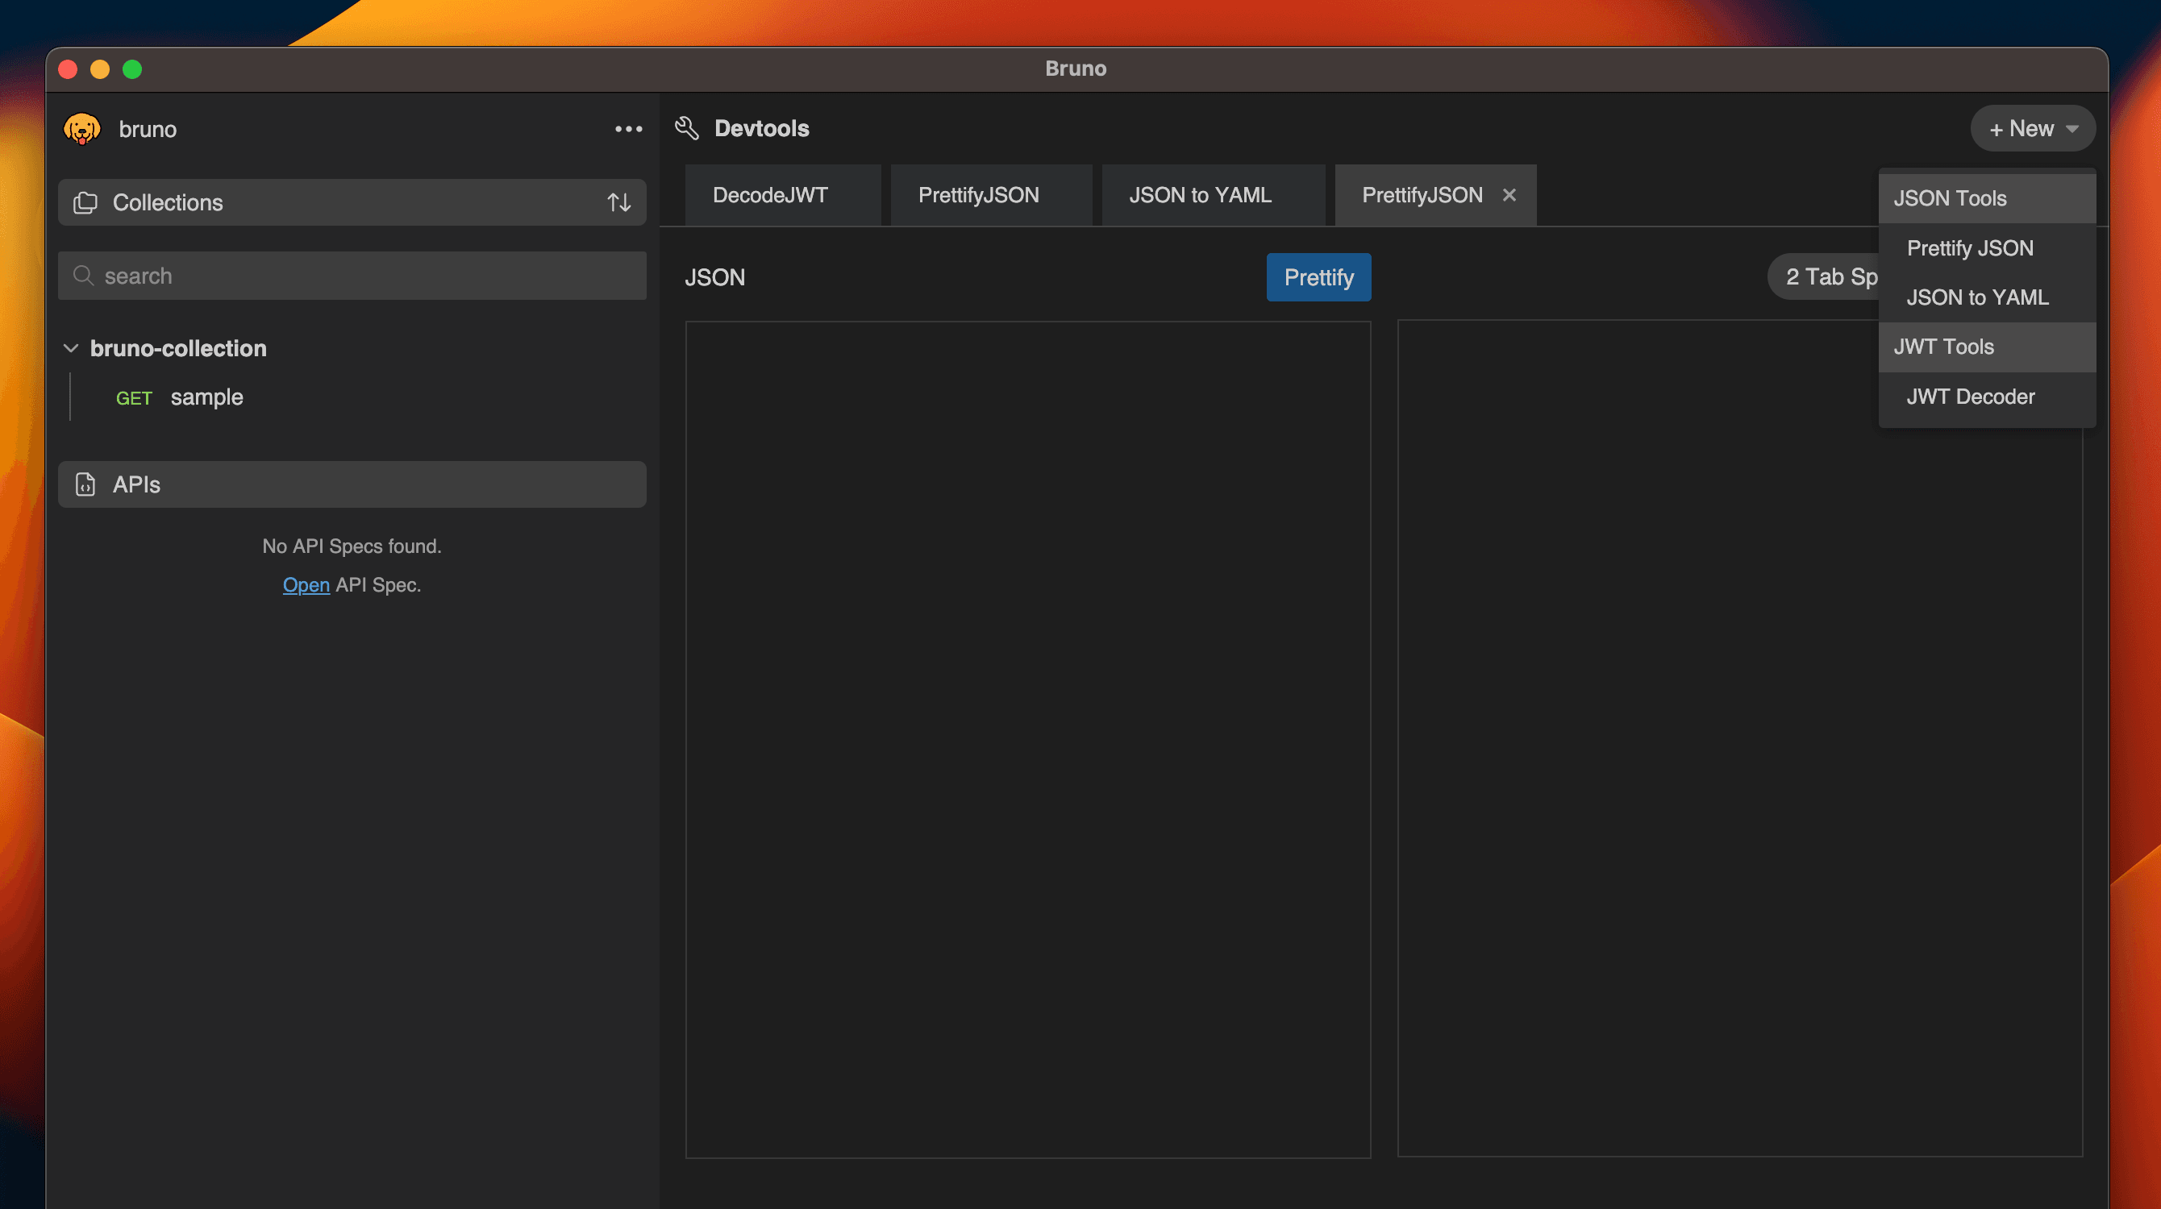Pick JSON to YAML from the dropdown menu

coord(1976,297)
